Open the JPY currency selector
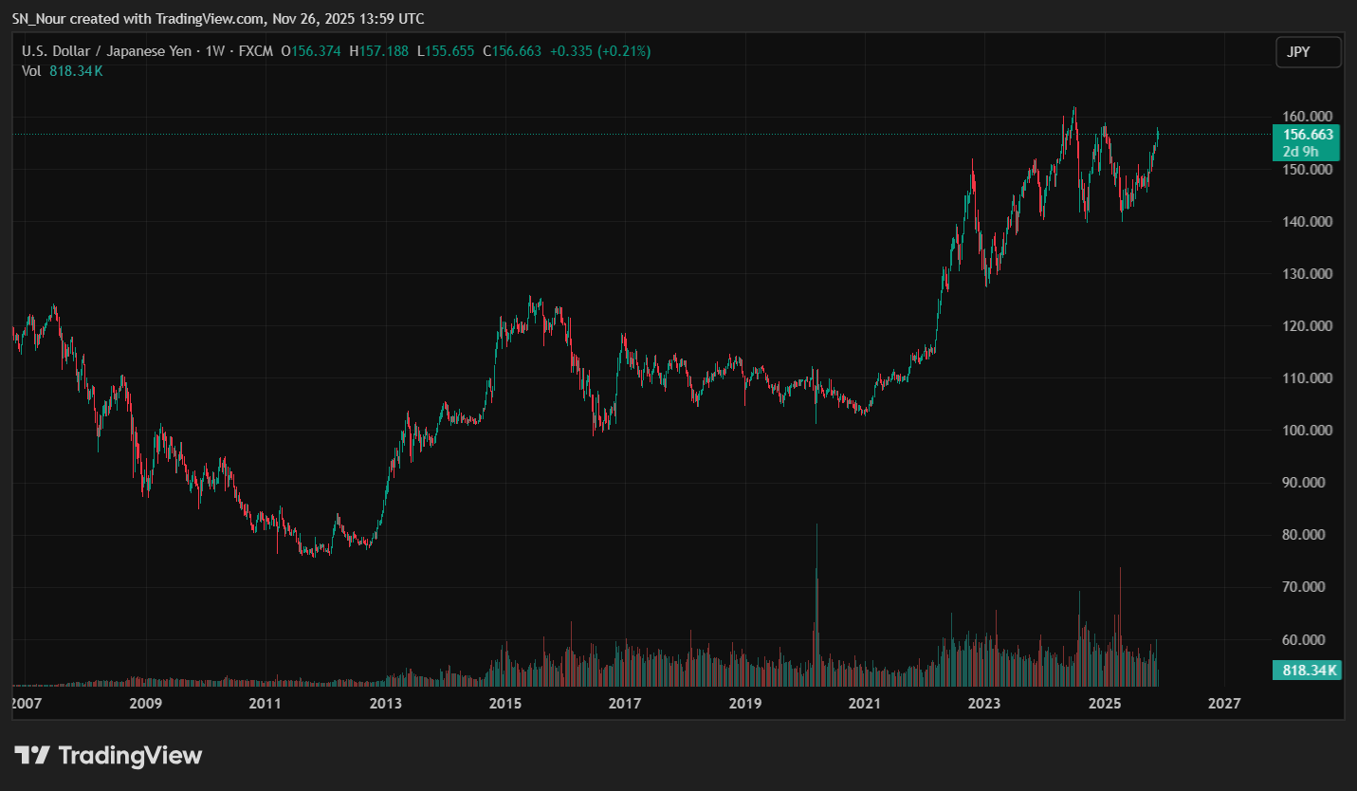The image size is (1357, 791). (x=1308, y=52)
